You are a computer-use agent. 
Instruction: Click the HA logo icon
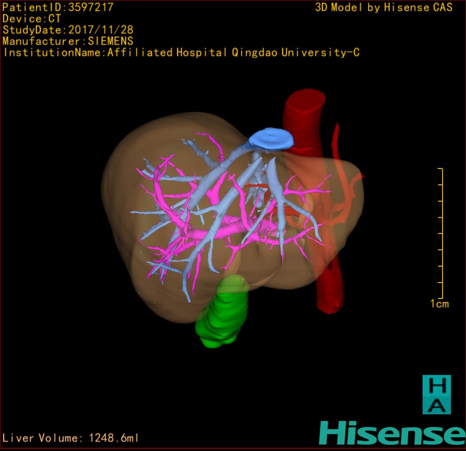click(436, 394)
